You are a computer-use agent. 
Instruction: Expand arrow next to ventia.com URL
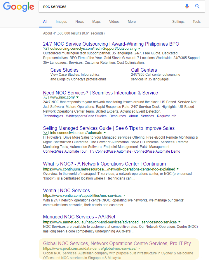click(124, 195)
